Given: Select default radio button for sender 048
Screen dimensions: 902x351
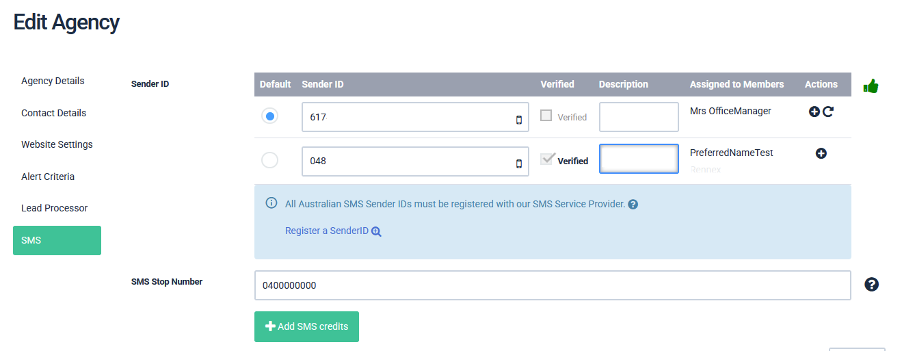Looking at the screenshot, I should coord(270,160).
